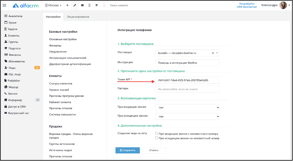Viewport: 293px width, 161px height.
Task: Click the Сохранить button
Action: coord(127,150)
